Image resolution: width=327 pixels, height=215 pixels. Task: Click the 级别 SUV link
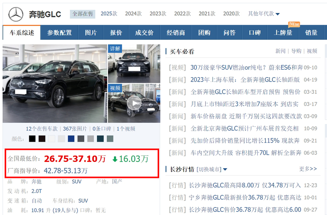tap(76, 182)
